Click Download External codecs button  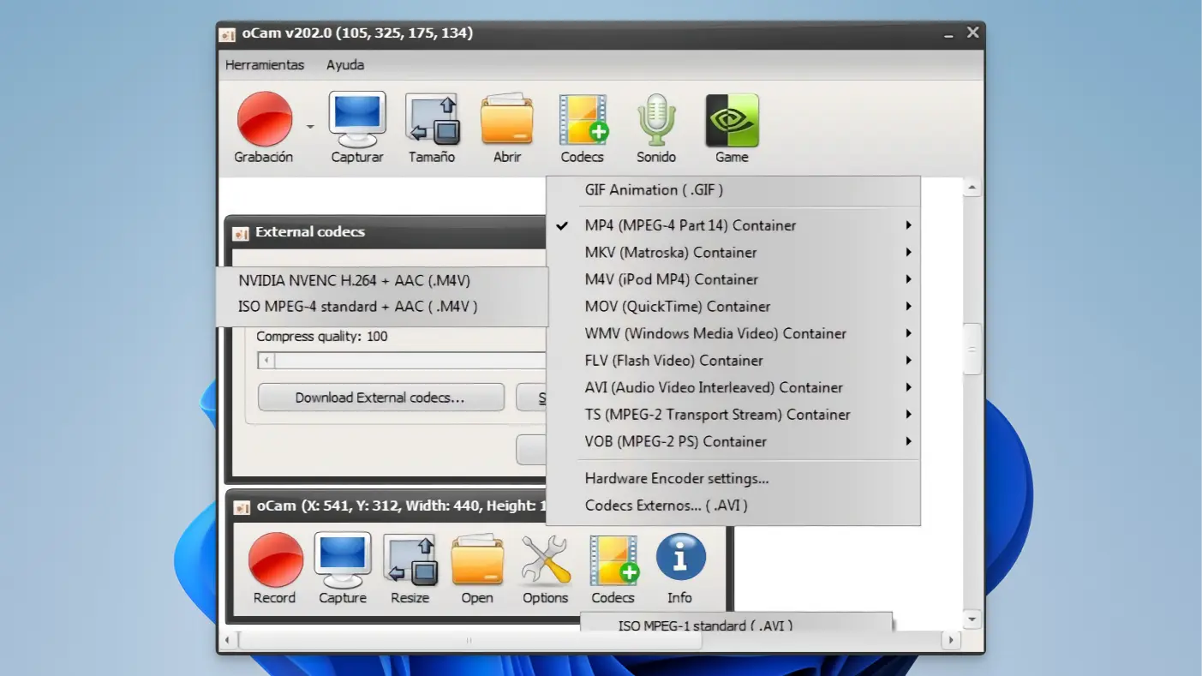click(380, 398)
